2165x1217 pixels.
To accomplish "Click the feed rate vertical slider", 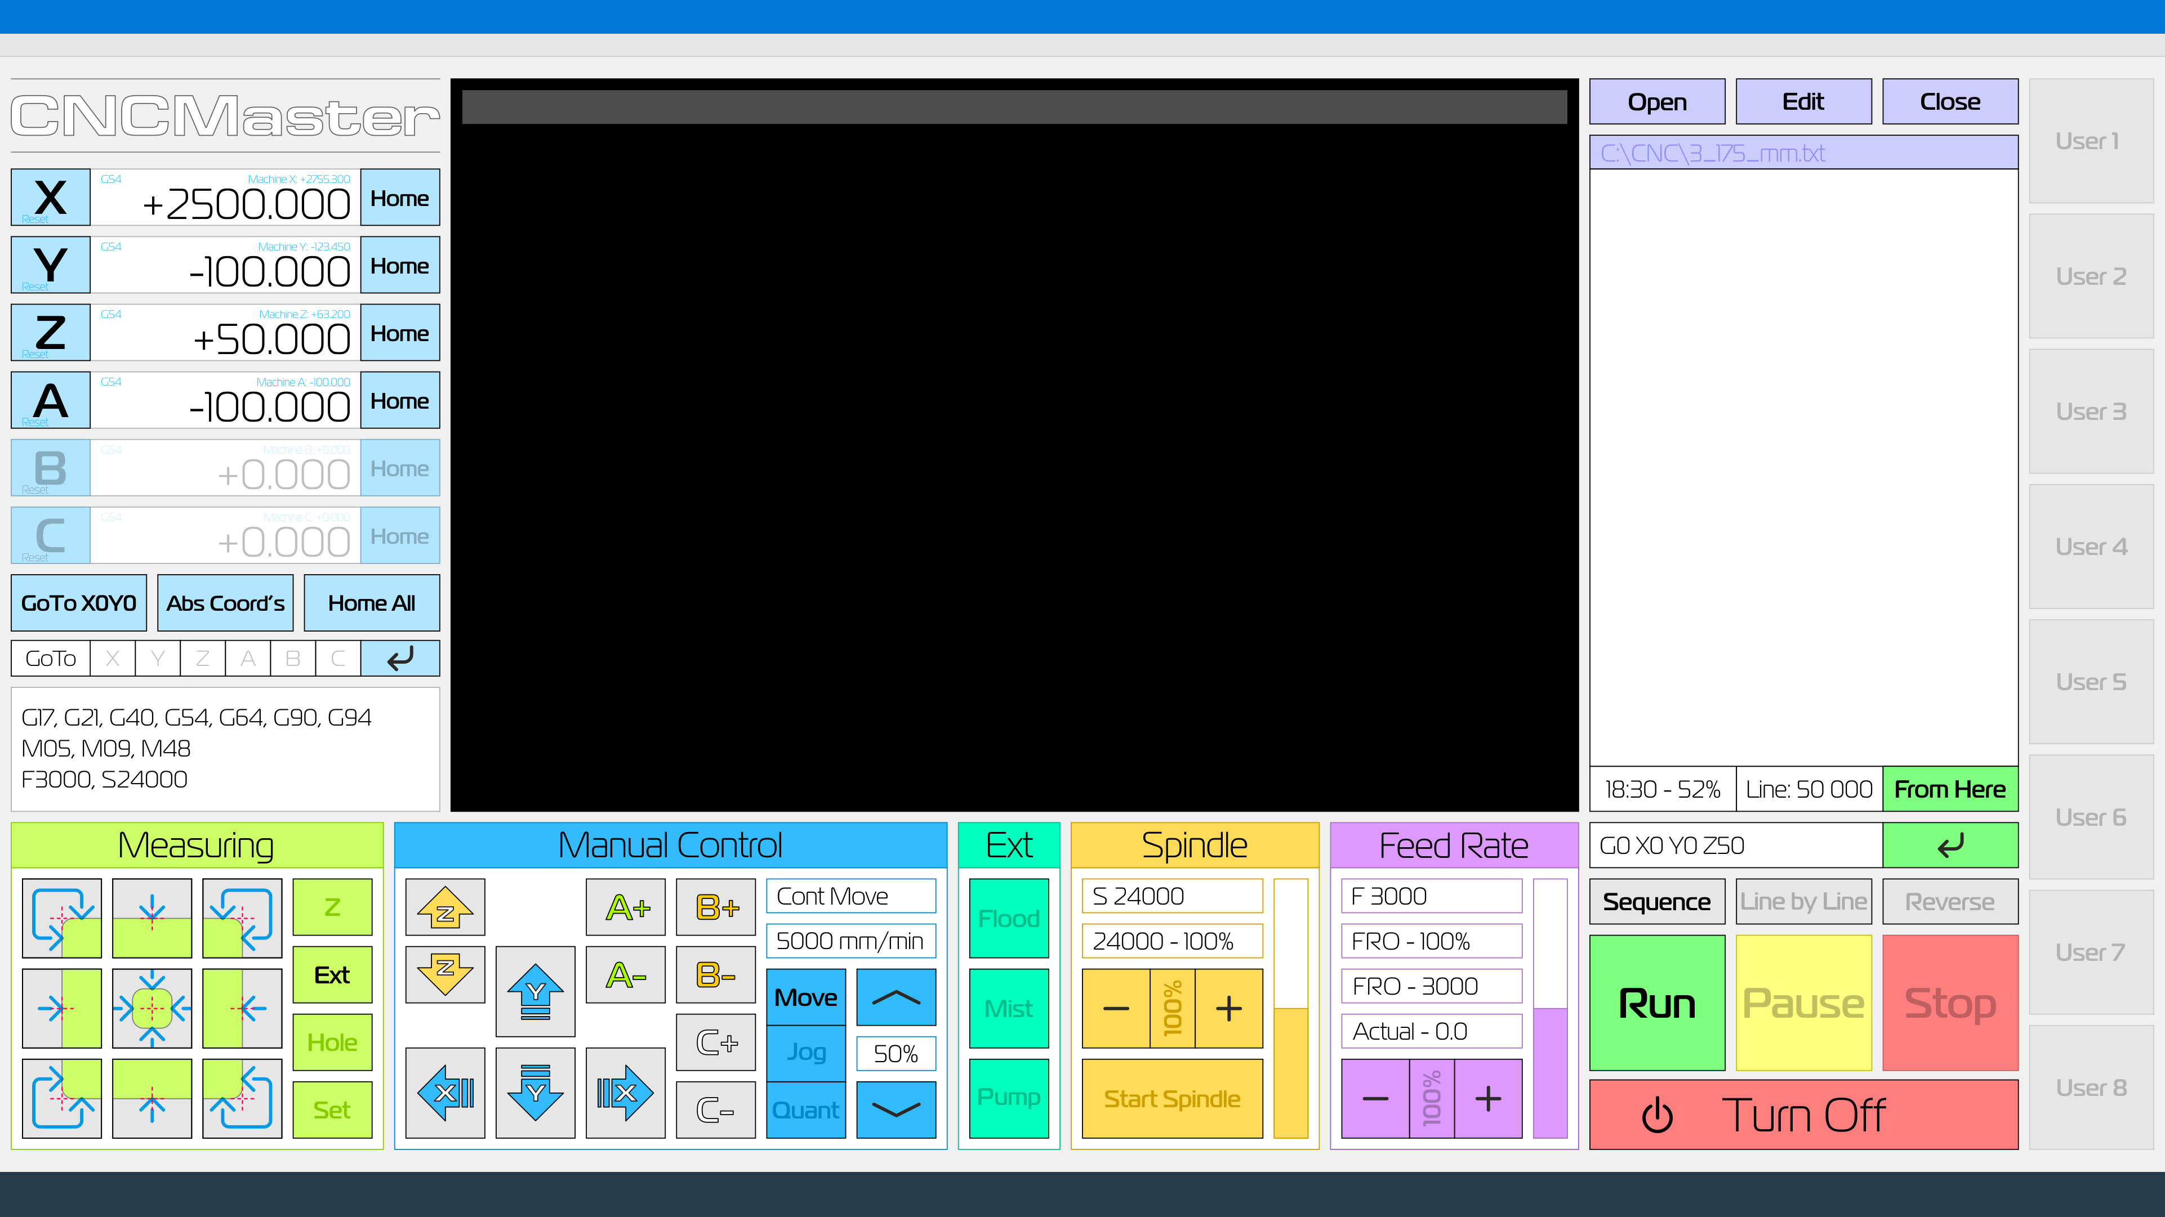I will tap(1550, 1008).
